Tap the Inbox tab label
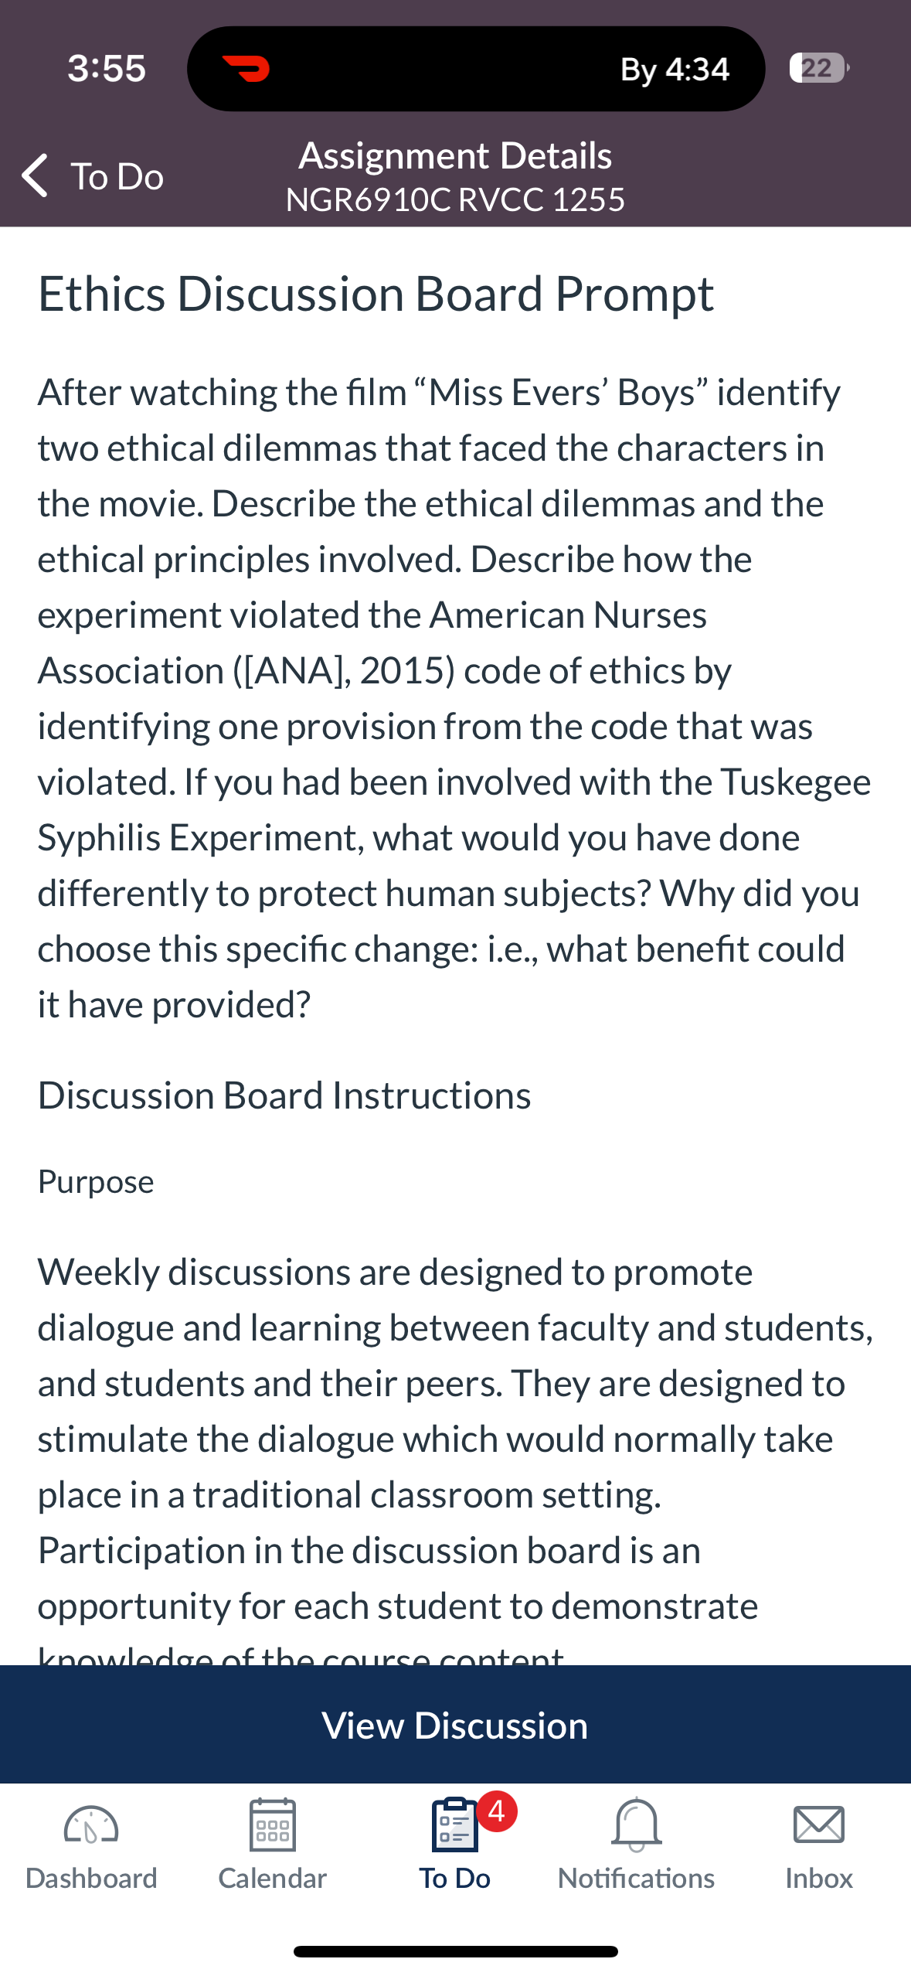 pyautogui.click(x=819, y=1878)
